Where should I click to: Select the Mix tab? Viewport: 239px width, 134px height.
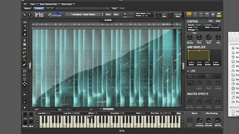coord(219,14)
